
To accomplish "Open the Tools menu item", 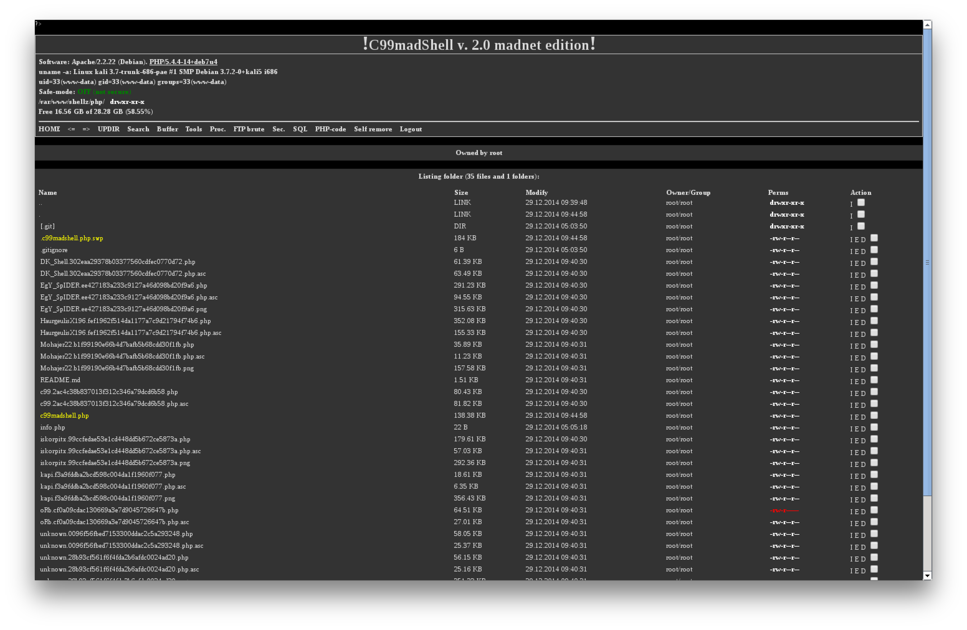I will point(193,129).
